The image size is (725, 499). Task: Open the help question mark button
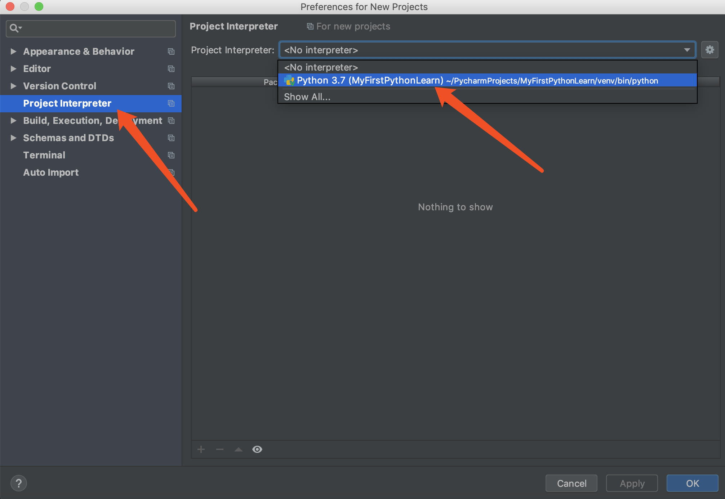pyautogui.click(x=19, y=483)
